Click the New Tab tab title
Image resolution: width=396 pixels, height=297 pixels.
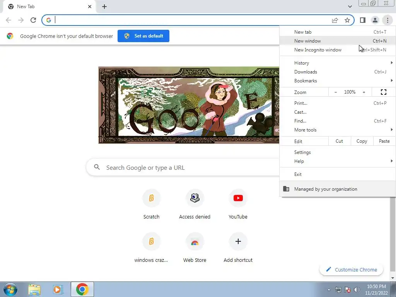26,7
